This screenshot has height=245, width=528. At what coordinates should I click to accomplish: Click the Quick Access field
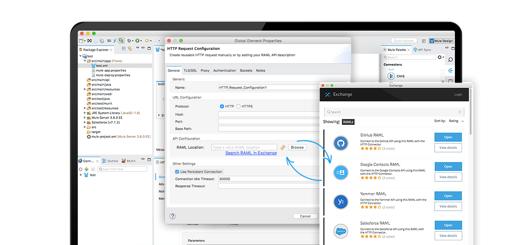coord(404,41)
